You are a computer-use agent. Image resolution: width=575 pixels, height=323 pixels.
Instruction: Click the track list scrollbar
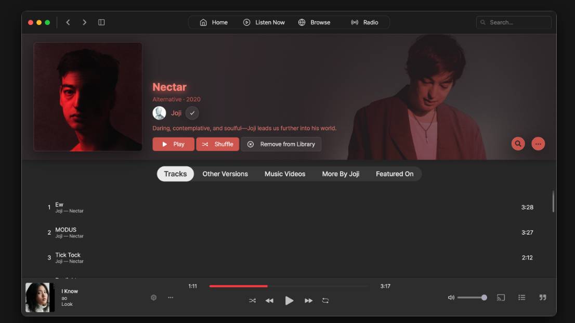[x=553, y=201]
